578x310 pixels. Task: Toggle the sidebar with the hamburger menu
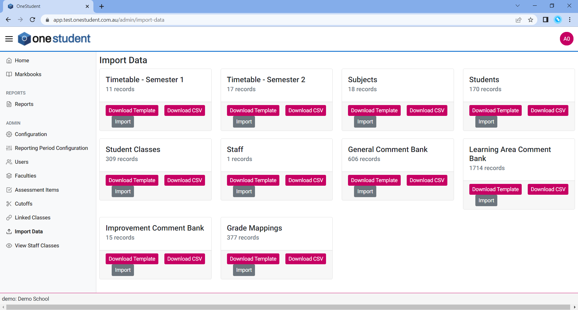click(x=9, y=39)
